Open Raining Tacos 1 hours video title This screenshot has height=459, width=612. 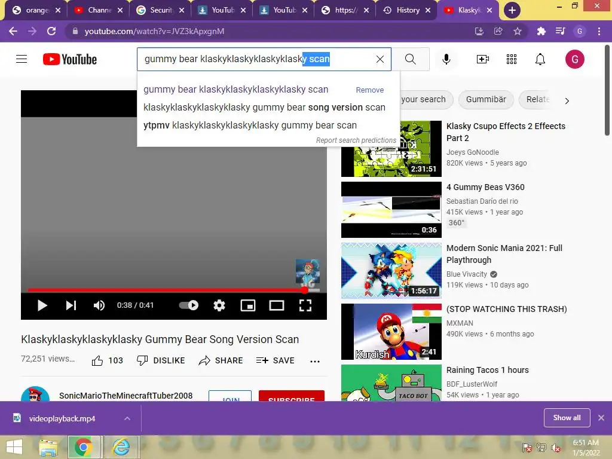(488, 370)
